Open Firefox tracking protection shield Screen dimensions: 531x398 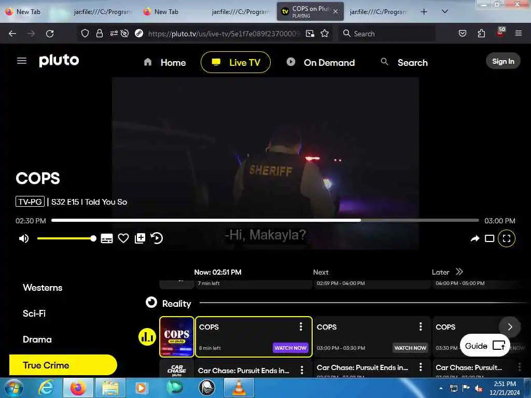pyautogui.click(x=85, y=33)
